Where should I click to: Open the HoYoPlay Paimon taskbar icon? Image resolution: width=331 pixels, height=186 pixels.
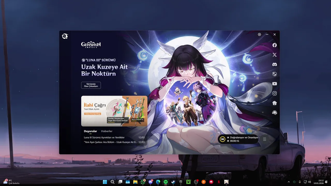click(226, 182)
